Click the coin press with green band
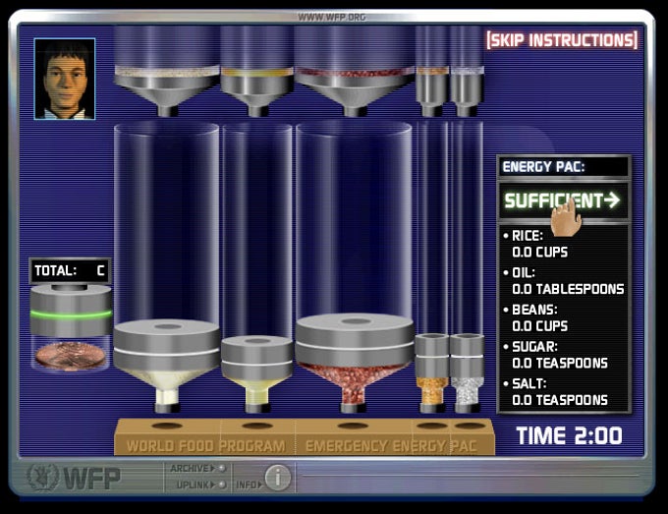 pos(71,311)
